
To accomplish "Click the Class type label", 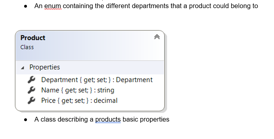I will 27,47.
